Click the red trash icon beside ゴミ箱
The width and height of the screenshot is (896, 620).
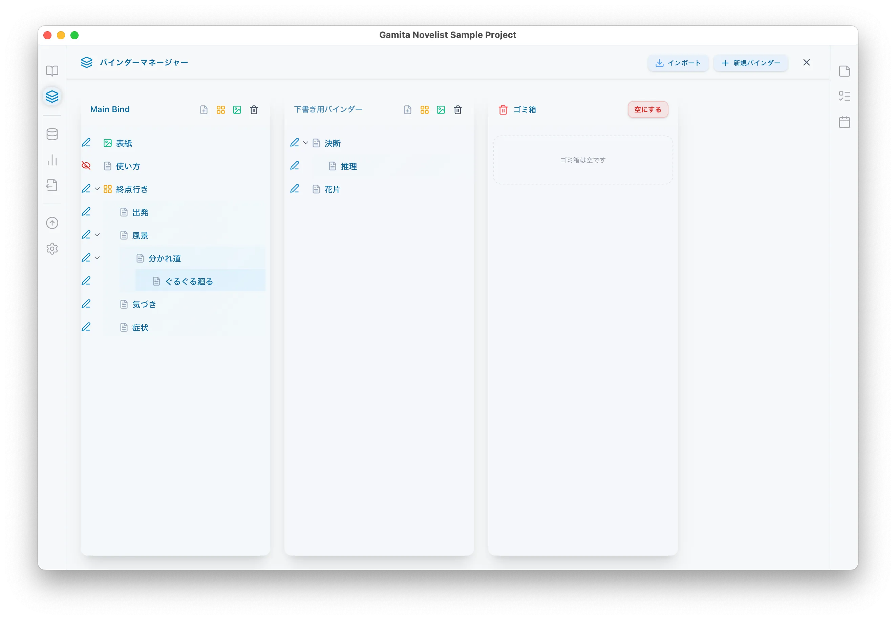coord(503,110)
